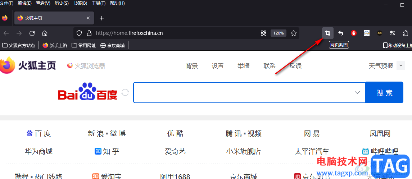Go to the browser home page icon
412x179 pixels.
[x=45, y=33]
